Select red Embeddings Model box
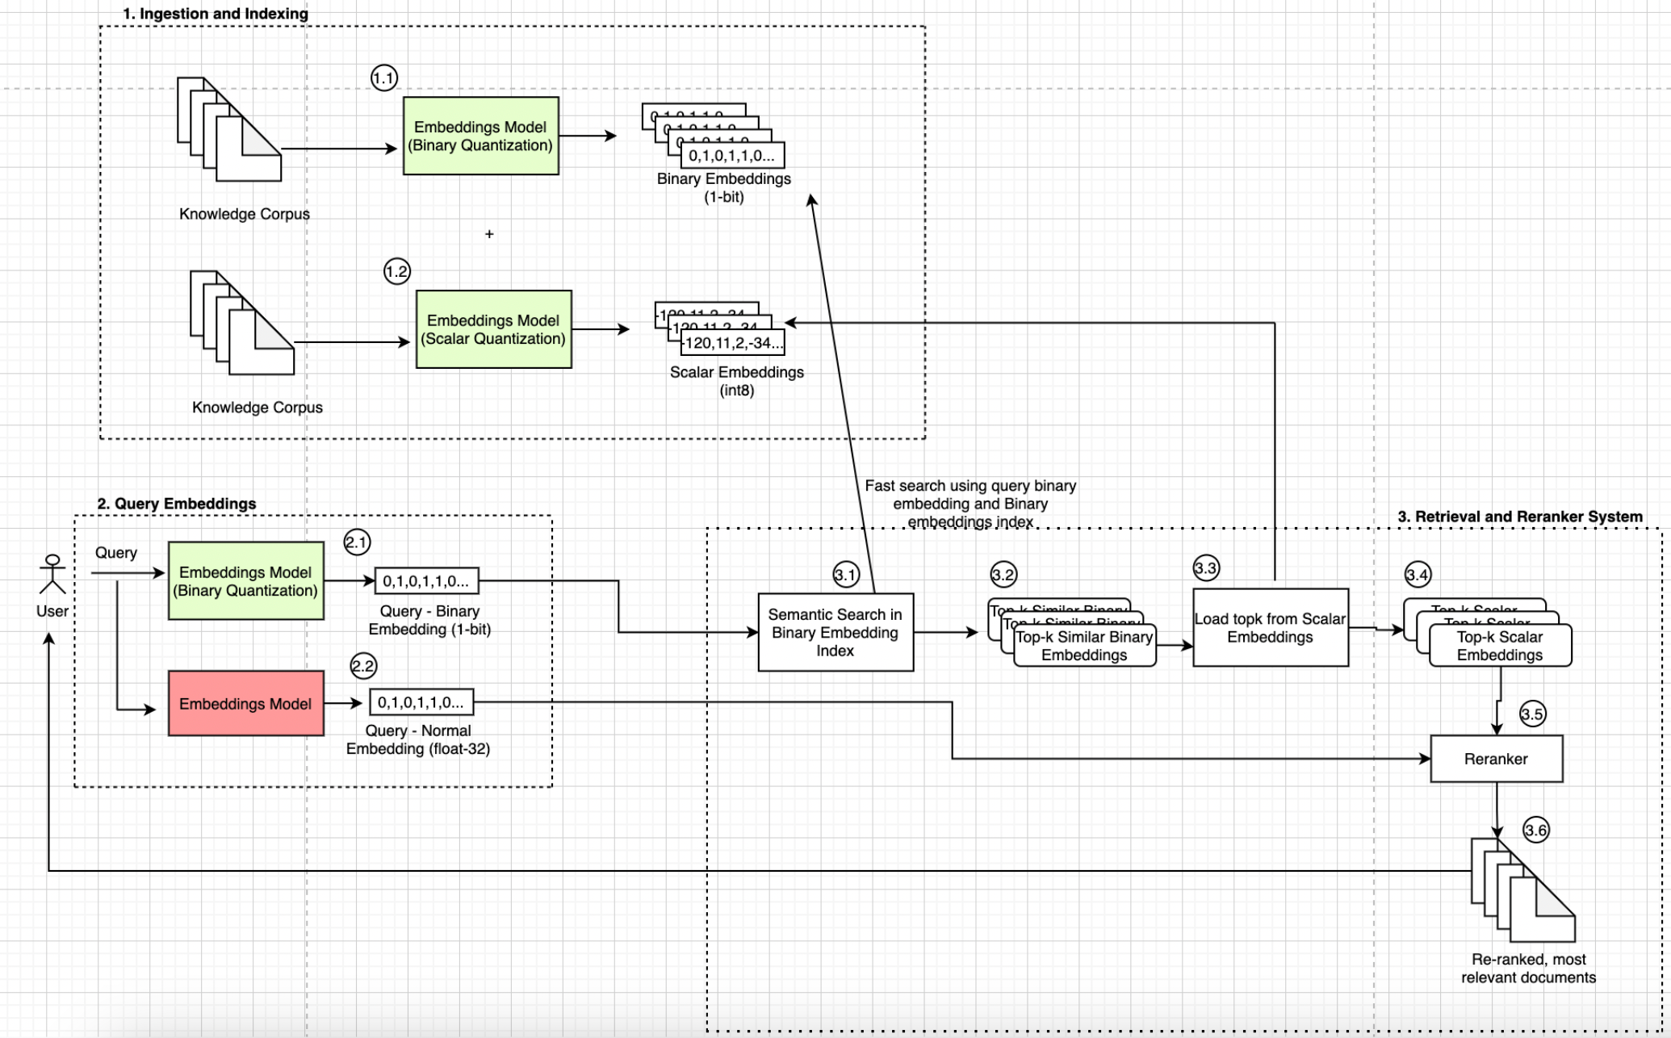The width and height of the screenshot is (1671, 1038). point(245,703)
